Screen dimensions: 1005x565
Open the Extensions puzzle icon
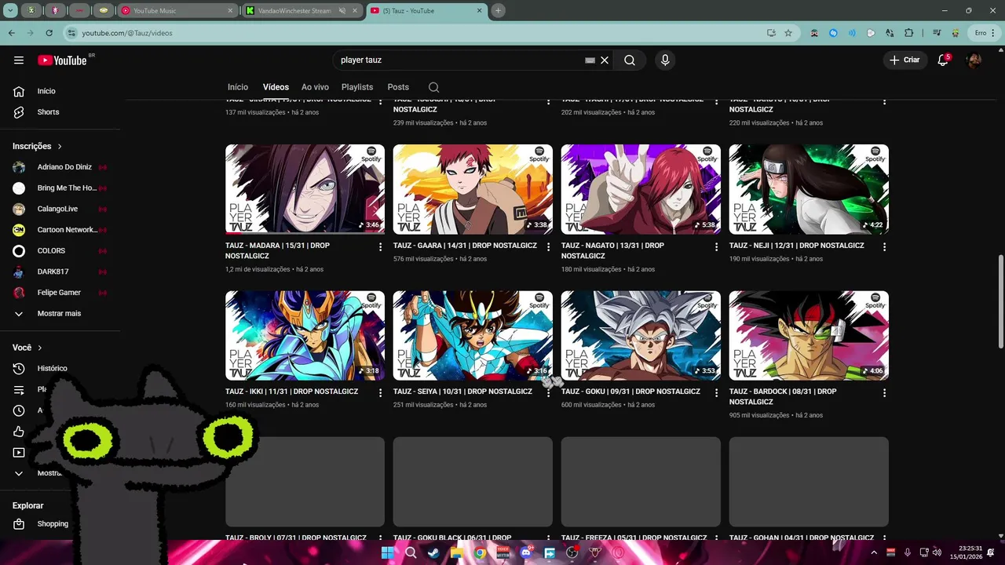coord(909,33)
